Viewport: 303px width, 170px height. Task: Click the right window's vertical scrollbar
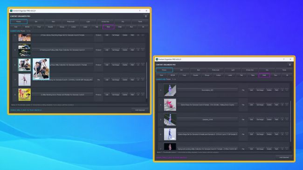(290, 121)
